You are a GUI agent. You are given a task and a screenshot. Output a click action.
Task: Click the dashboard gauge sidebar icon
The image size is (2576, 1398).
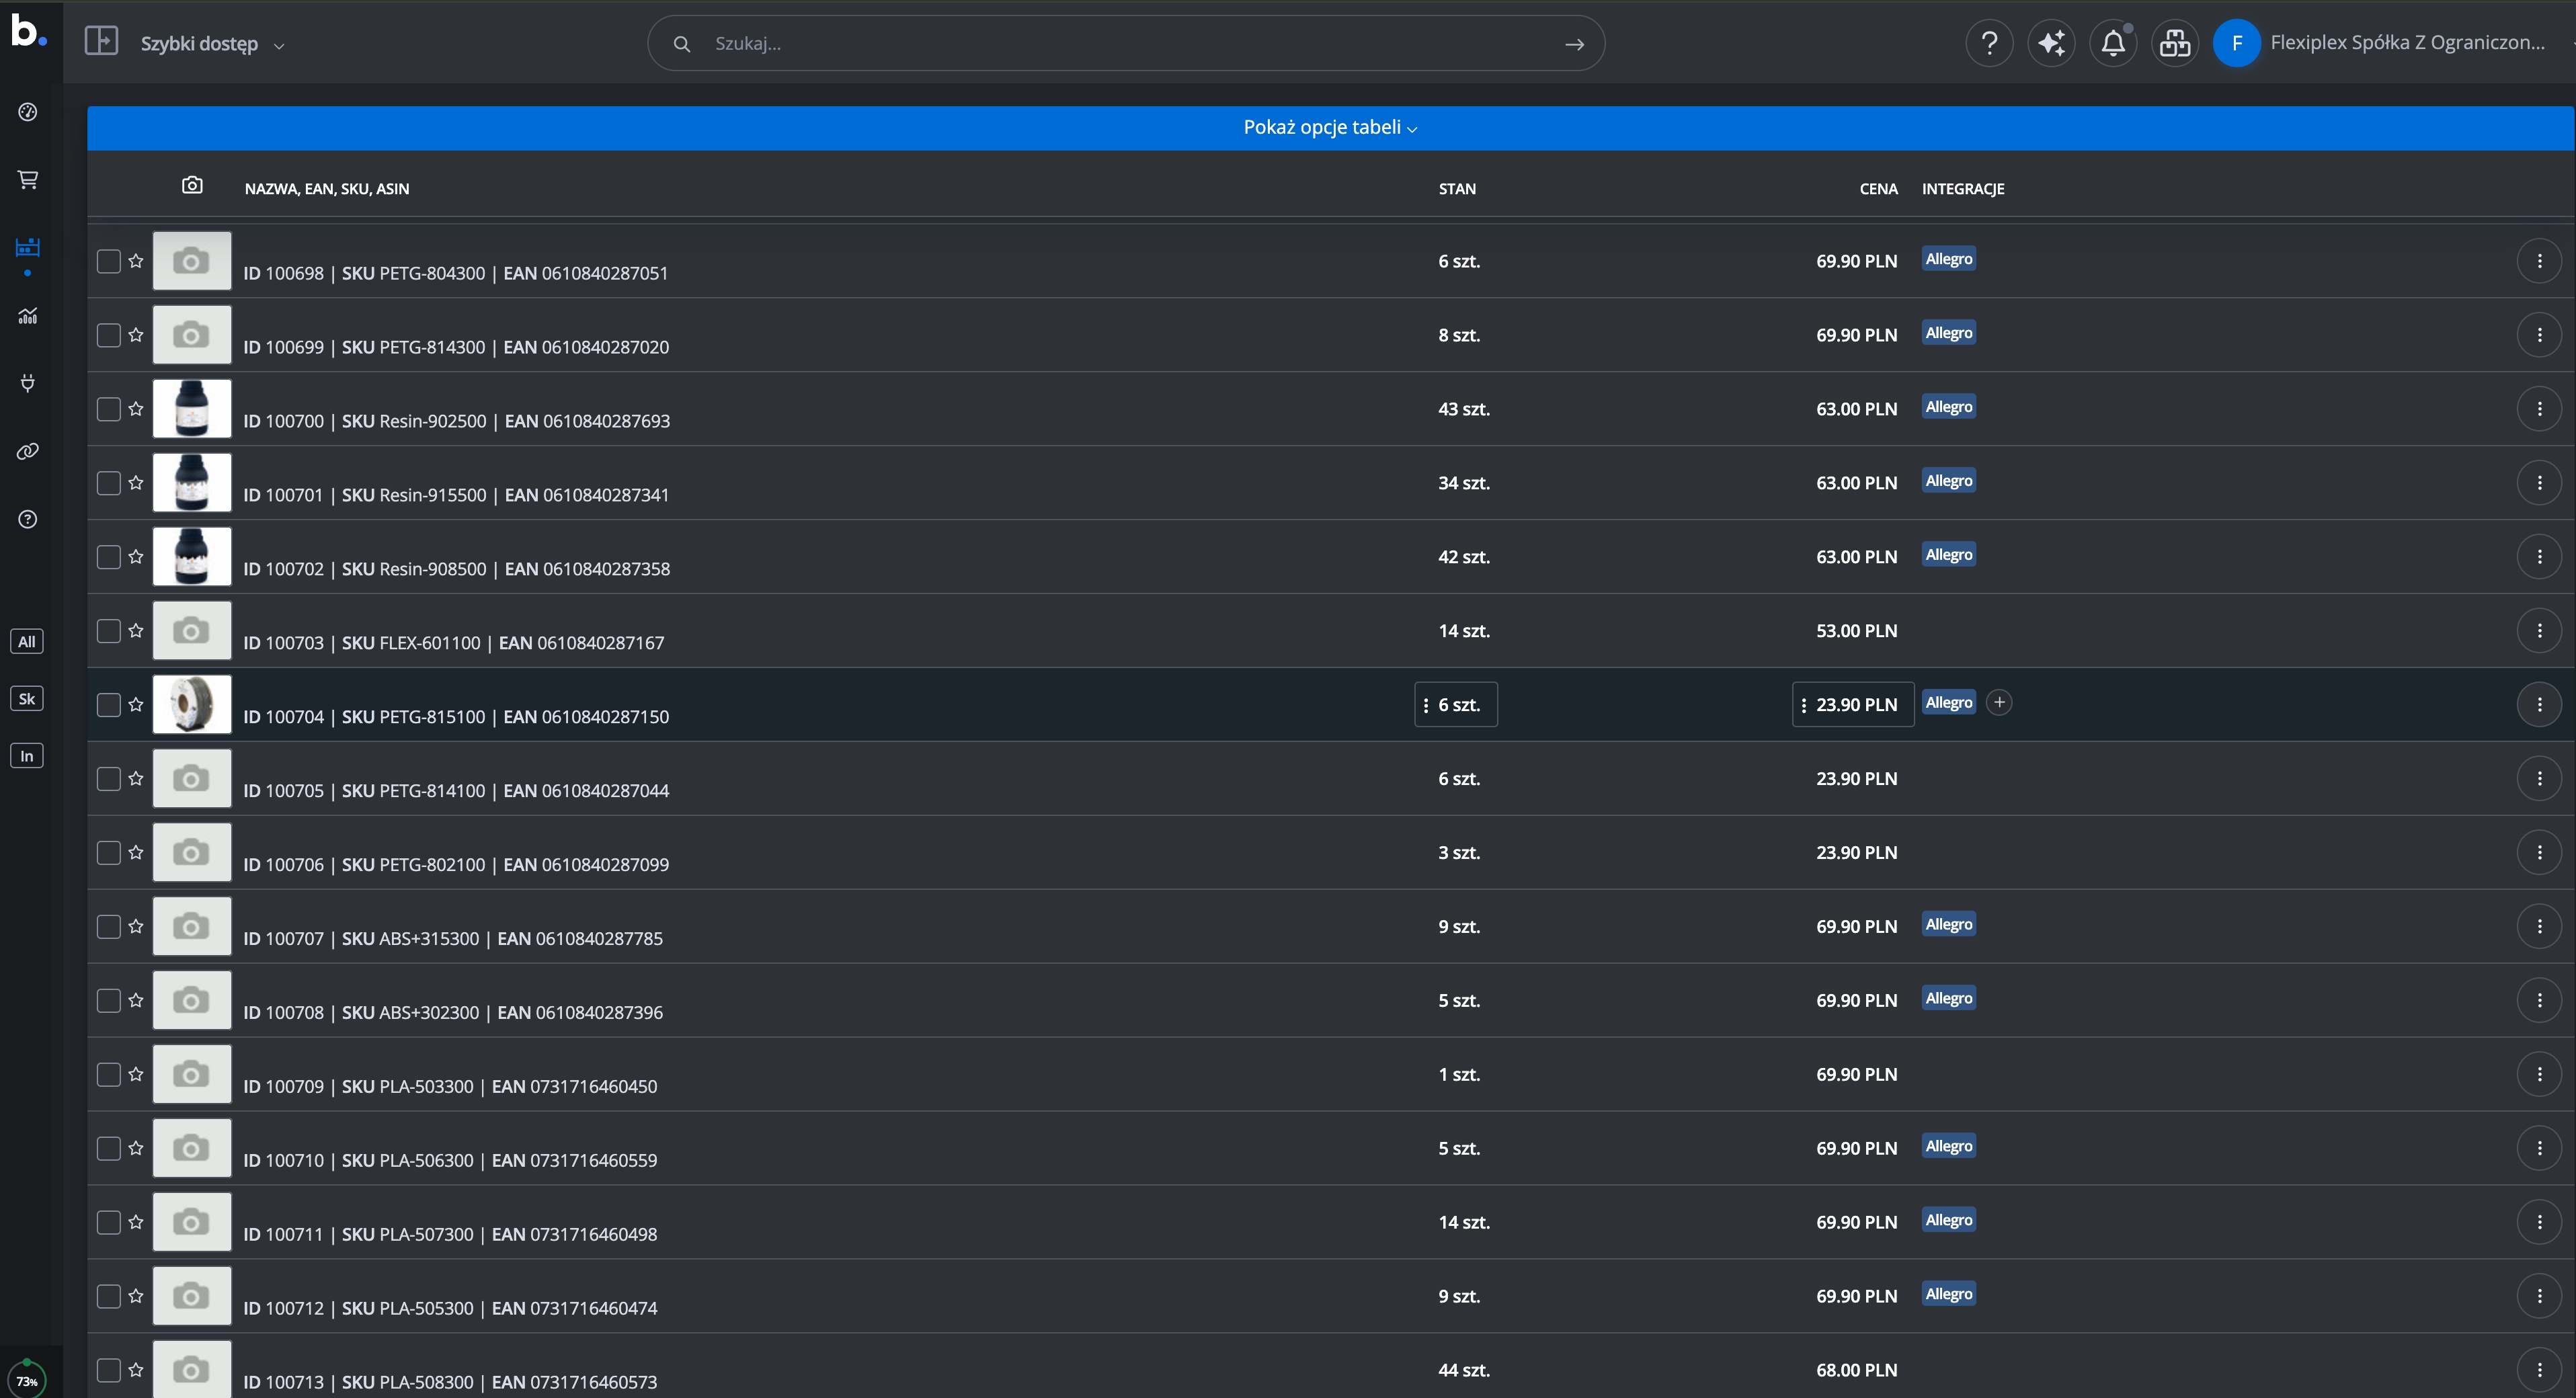coord(28,112)
